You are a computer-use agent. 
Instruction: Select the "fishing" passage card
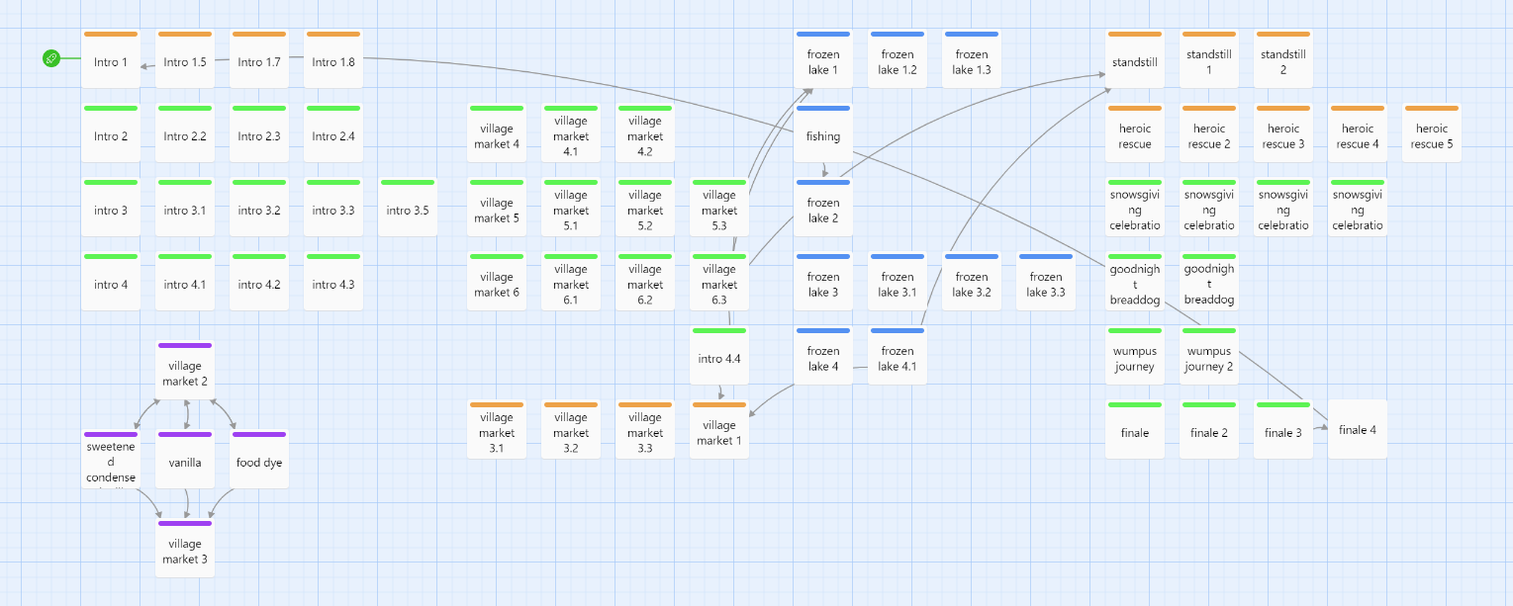(823, 133)
